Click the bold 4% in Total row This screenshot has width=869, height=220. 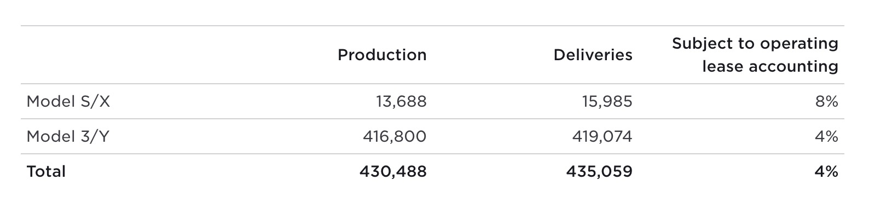pyautogui.click(x=826, y=172)
